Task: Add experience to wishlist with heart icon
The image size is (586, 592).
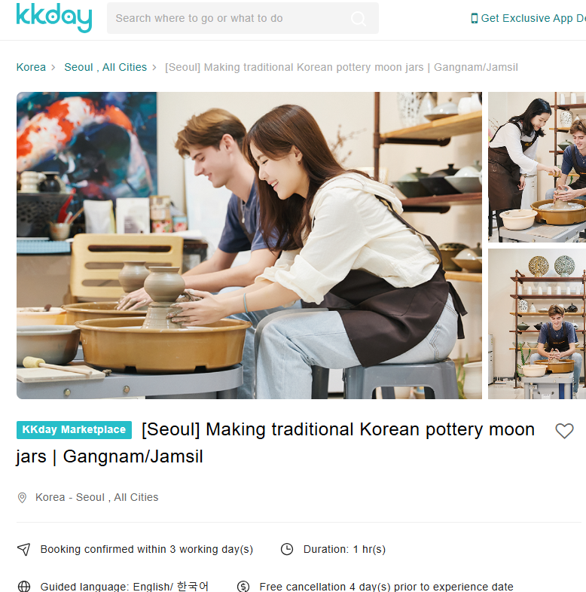Action: point(564,431)
